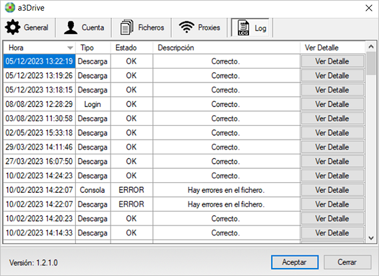Select the 08/08/2023 12:28:29 timestamp cell
The image size is (379, 276).
[x=39, y=104]
